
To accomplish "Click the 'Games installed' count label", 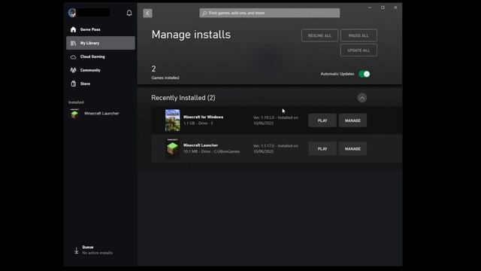I will (x=165, y=78).
